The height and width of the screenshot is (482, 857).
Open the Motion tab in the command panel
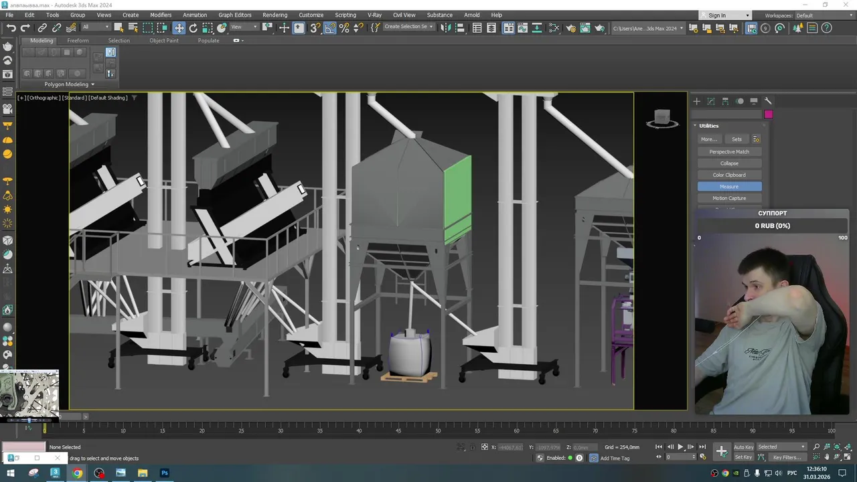tap(740, 101)
